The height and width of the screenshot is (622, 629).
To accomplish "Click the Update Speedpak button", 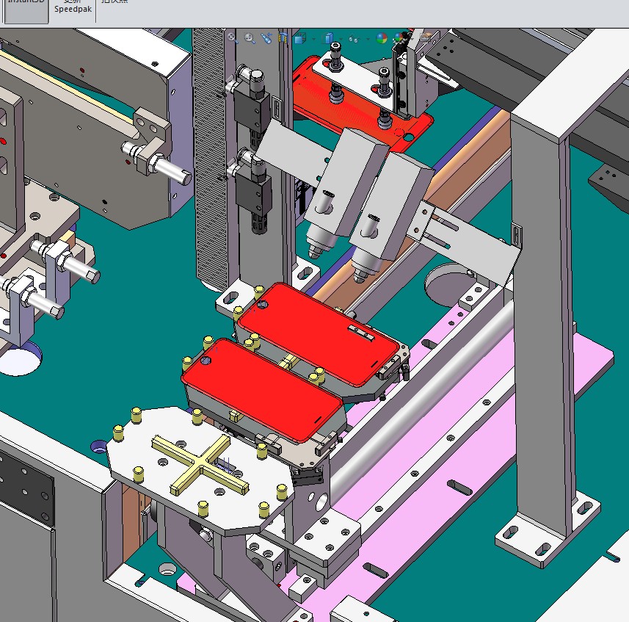I will tap(73, 9).
